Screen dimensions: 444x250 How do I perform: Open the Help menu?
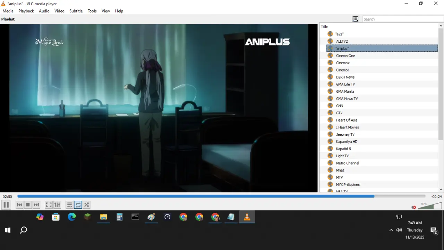tap(119, 11)
